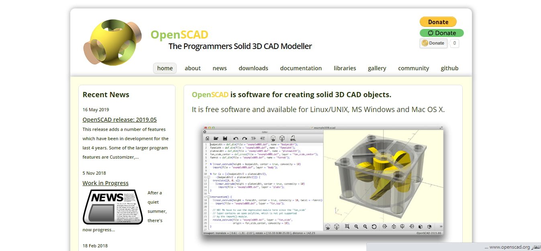Click the Viewport translate status bar text
541x251 pixels.
259,233
